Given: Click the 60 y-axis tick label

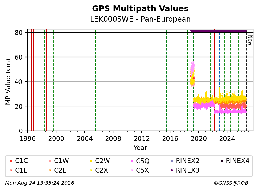Looking at the screenshot, I should pyautogui.click(x=18, y=57).
